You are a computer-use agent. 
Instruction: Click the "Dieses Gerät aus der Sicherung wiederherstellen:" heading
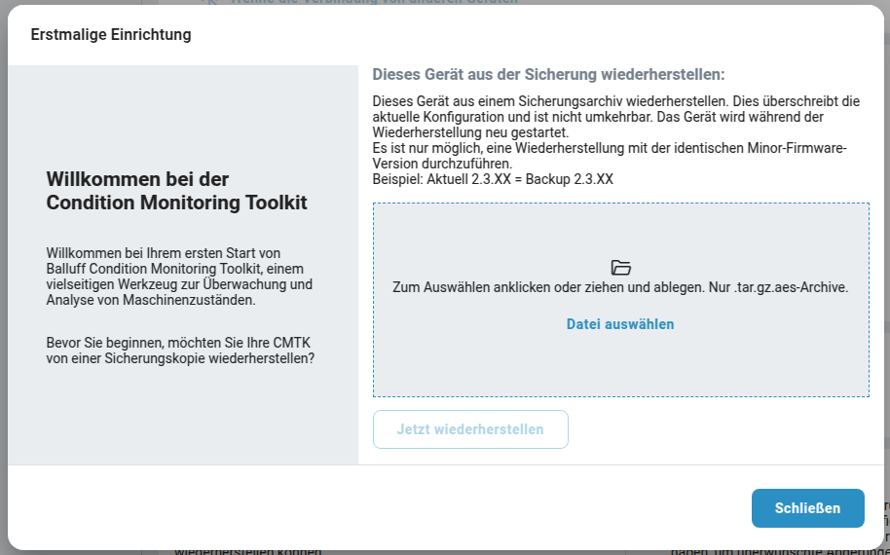548,74
